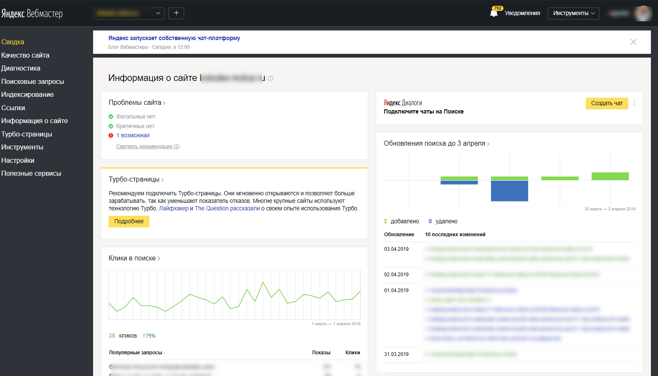Click the 01.04.2019 update date

pyautogui.click(x=396, y=290)
